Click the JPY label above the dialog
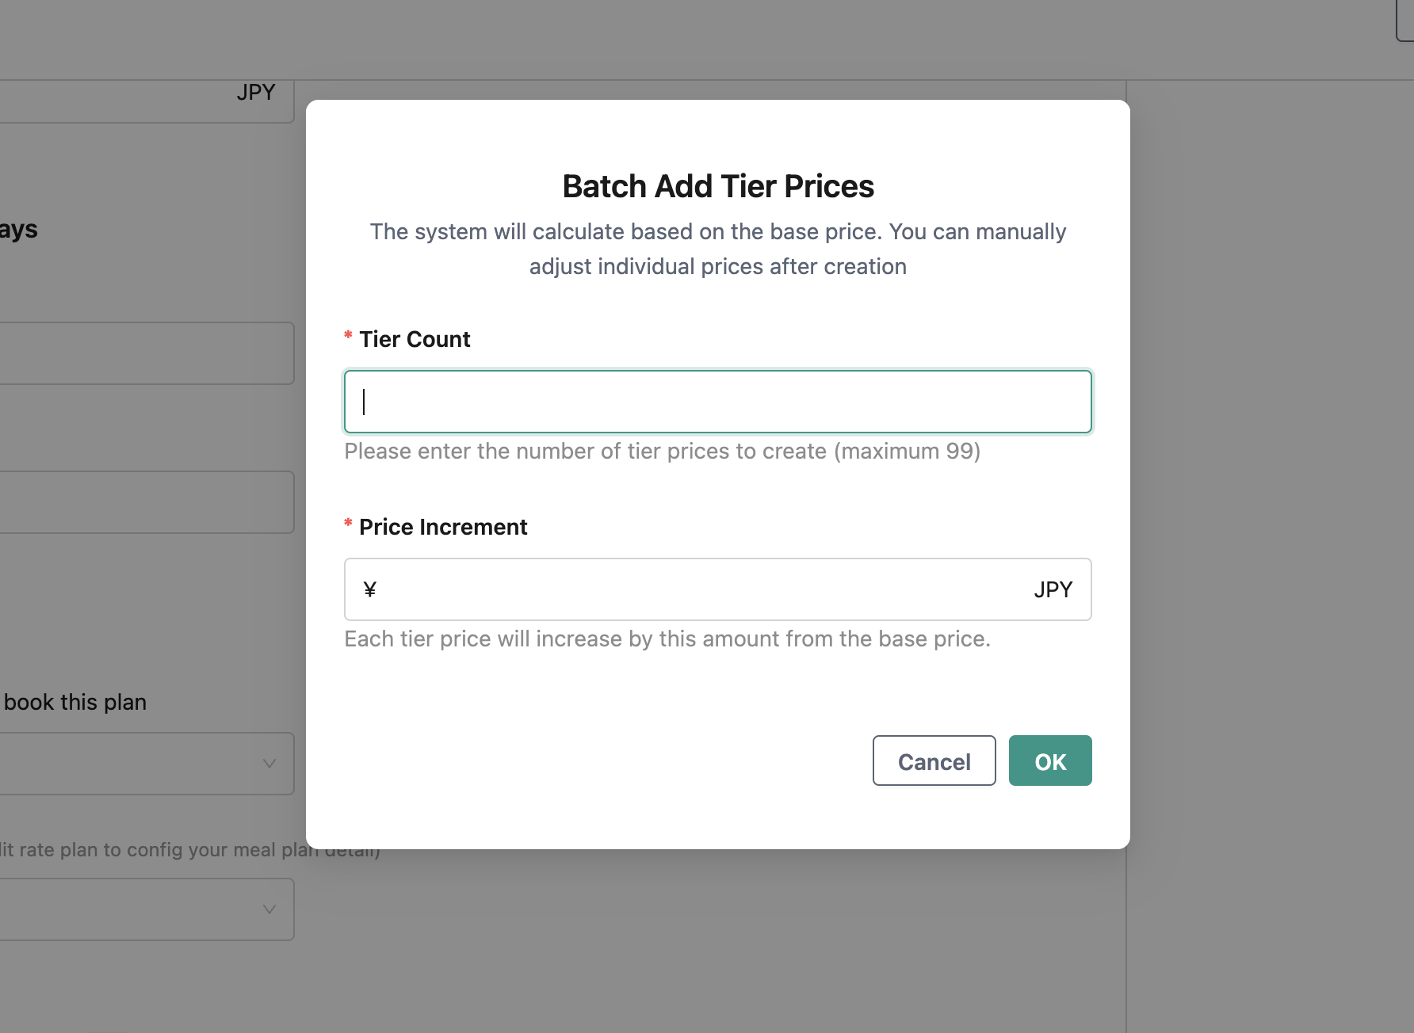 pos(255,91)
